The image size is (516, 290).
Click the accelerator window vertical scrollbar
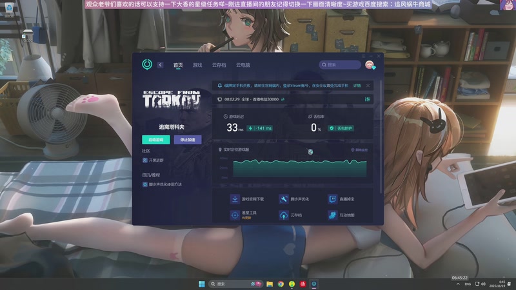[381, 137]
